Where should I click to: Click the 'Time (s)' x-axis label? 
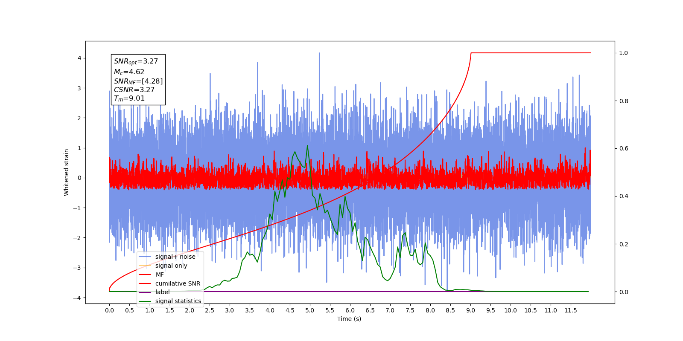(x=349, y=319)
